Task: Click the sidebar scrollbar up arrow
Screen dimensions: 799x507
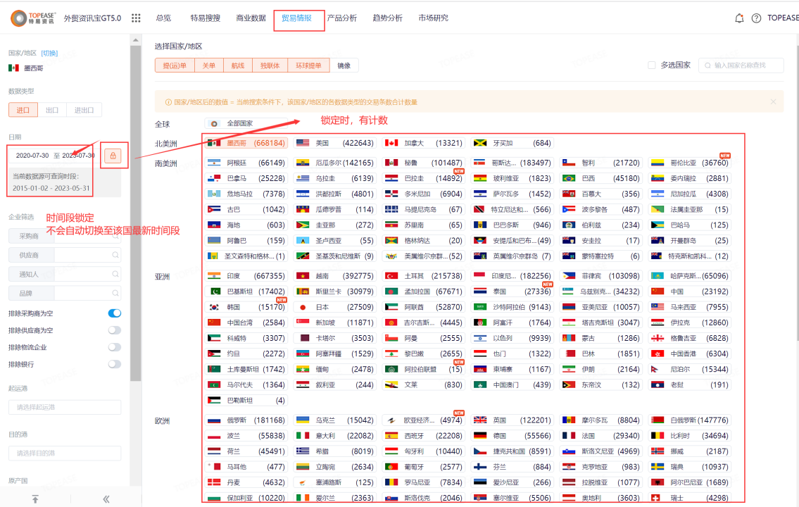Action: [135, 39]
